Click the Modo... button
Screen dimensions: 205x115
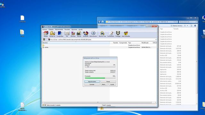(x=104, y=84)
